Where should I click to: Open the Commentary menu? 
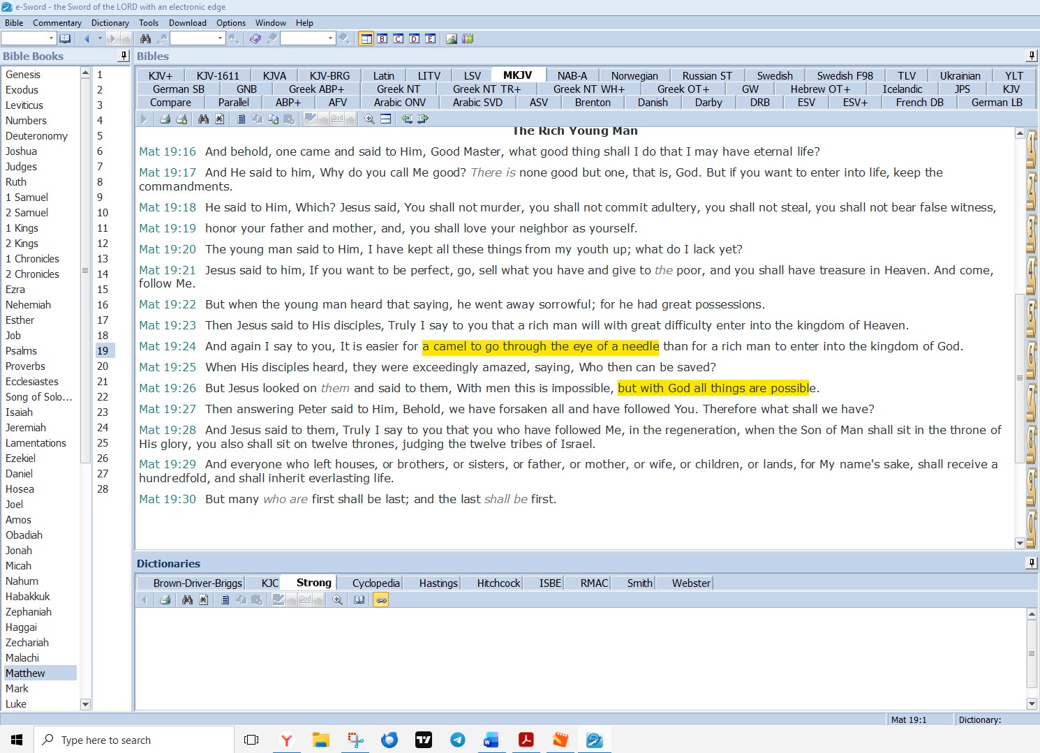point(57,23)
